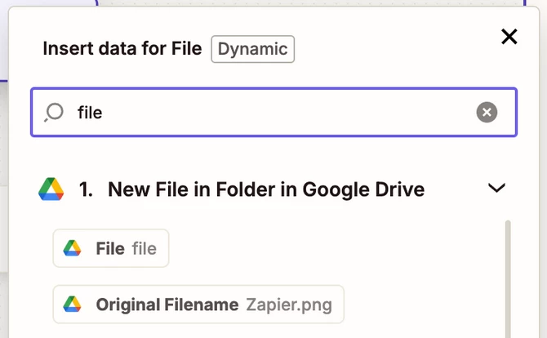Click the 'Insert data for File' title

click(122, 48)
